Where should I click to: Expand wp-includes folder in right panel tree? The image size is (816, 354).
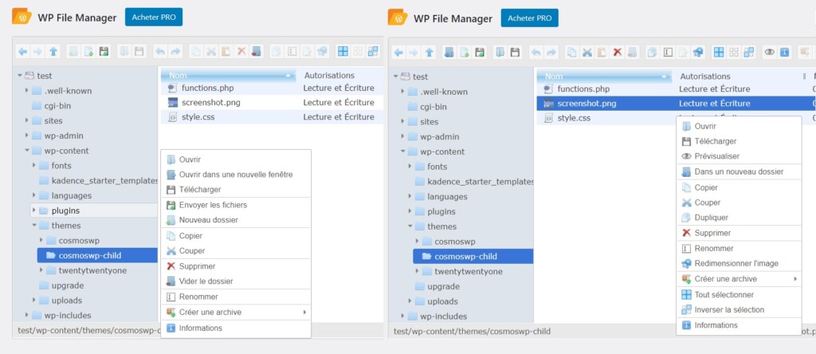pyautogui.click(x=402, y=317)
